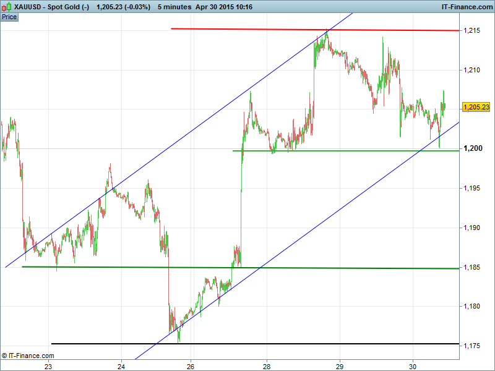Click the 1,180 price axis label
495x371 pixels.
[x=471, y=307]
